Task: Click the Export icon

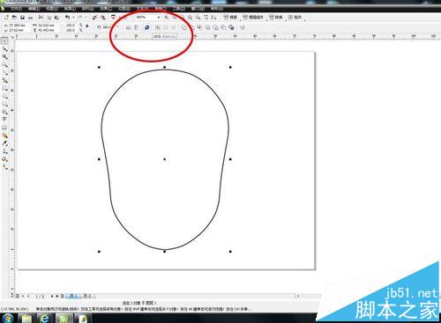Action: coord(103,18)
